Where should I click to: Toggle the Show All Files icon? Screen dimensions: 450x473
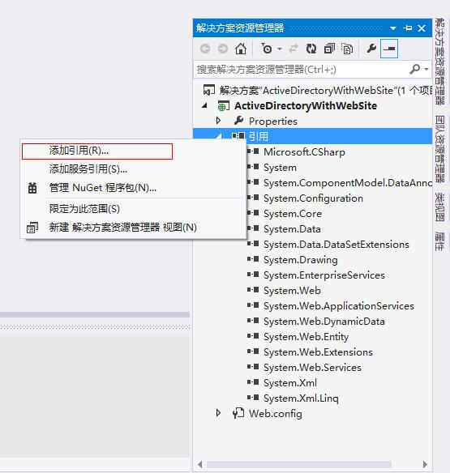[x=347, y=49]
